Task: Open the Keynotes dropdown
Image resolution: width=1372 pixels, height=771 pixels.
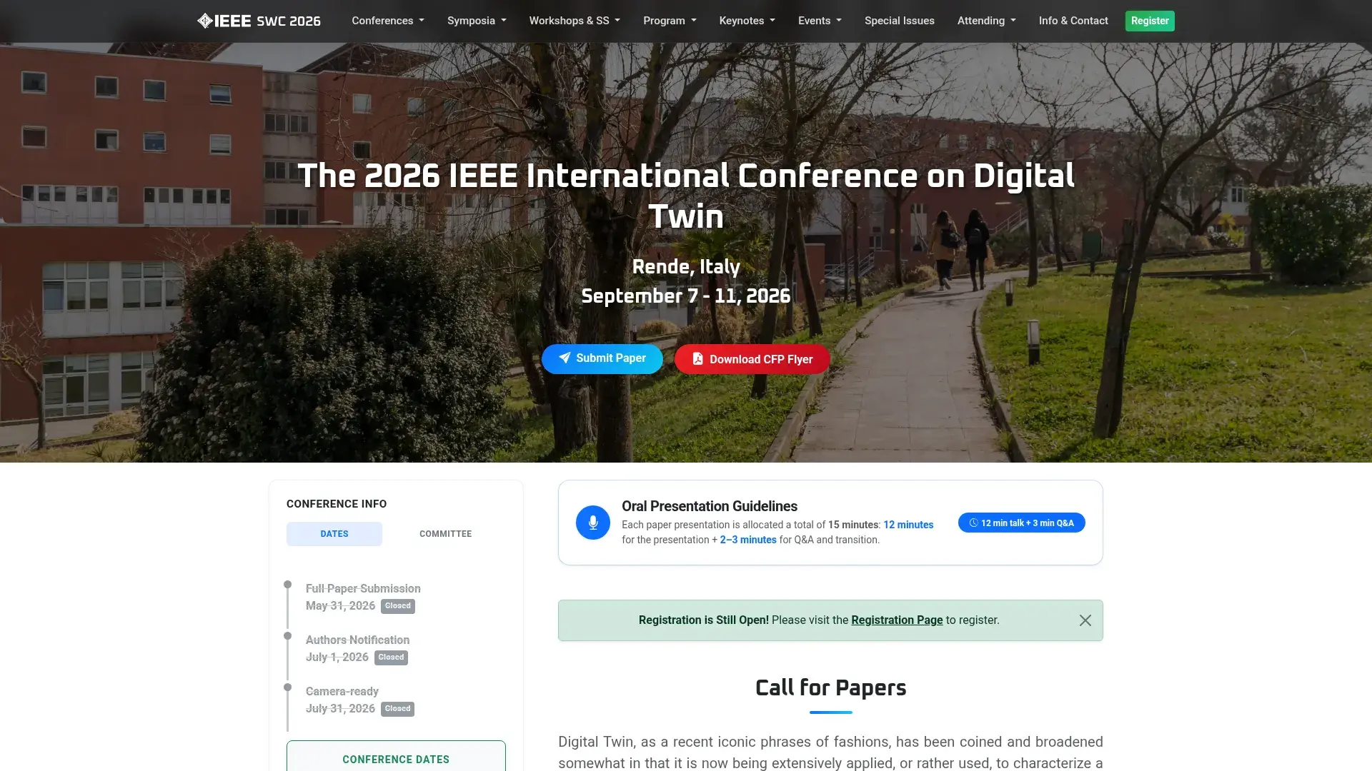Action: (747, 21)
